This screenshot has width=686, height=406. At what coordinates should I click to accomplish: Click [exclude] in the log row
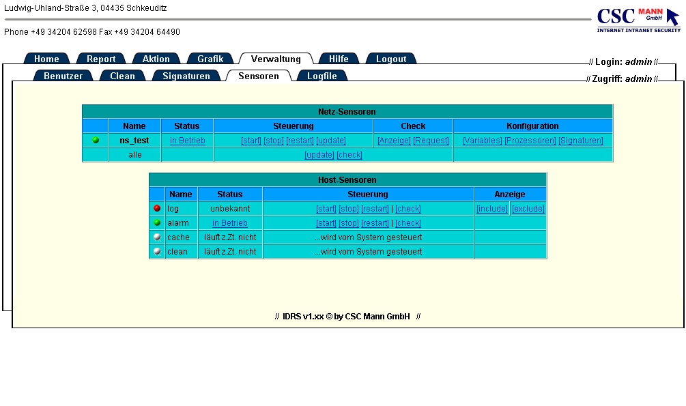(528, 209)
